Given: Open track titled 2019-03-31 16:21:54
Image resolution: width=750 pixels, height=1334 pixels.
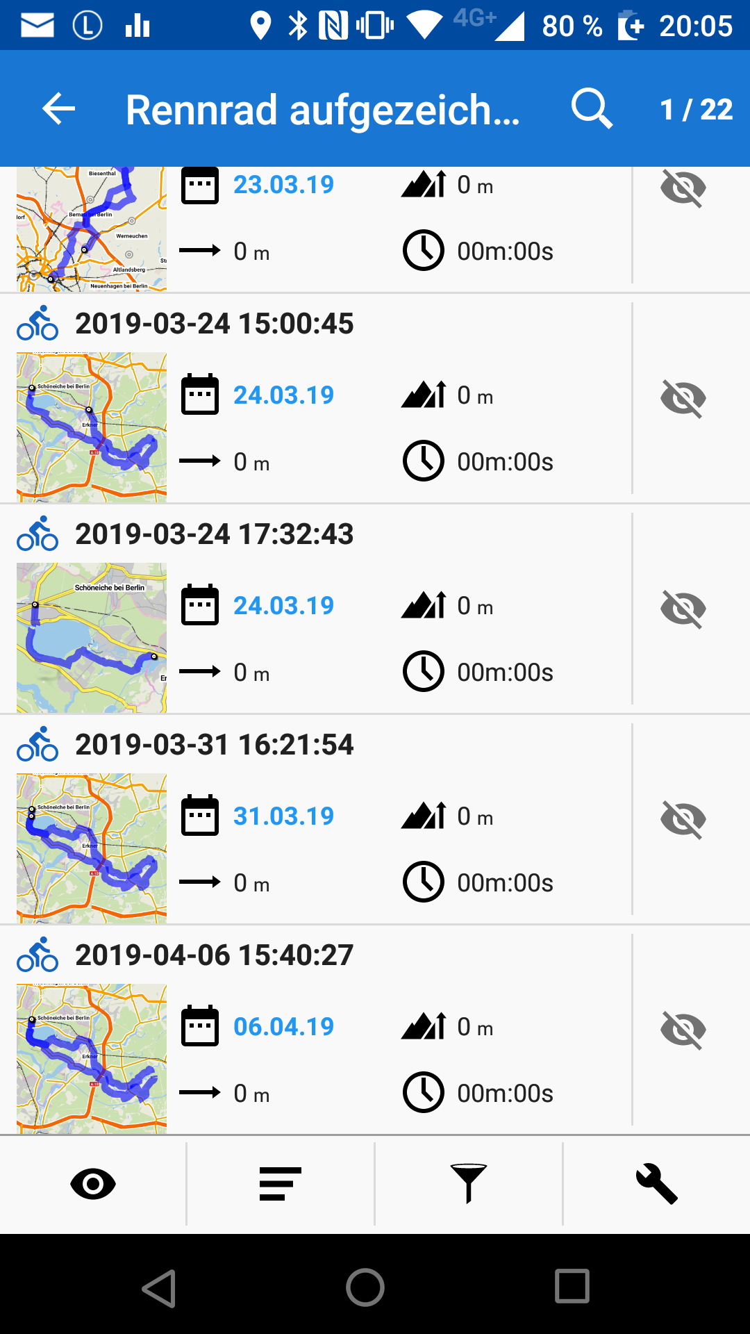Looking at the screenshot, I should [x=215, y=744].
